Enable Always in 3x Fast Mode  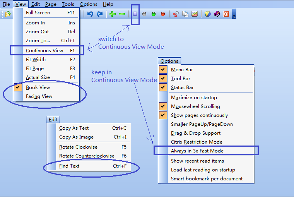click(x=197, y=151)
